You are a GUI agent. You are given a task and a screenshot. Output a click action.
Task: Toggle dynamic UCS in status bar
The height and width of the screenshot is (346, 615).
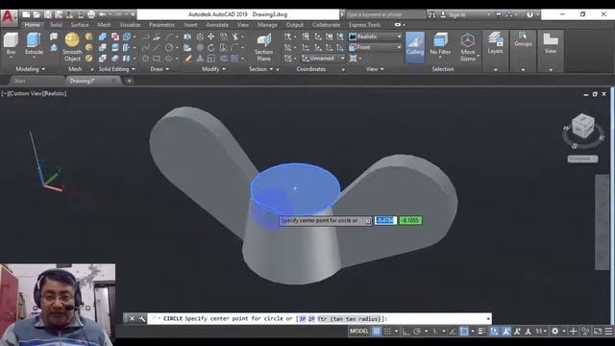point(494,331)
